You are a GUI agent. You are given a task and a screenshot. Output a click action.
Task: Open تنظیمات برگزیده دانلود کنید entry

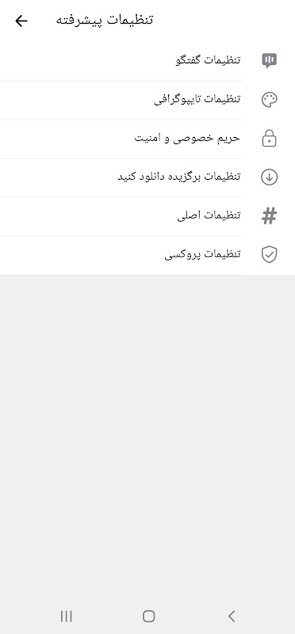pyautogui.click(x=147, y=177)
